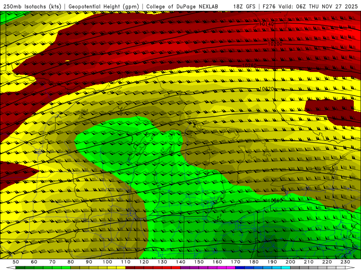The image size is (361, 270).
Task: Click the 10140 height contour label
Action: click(x=267, y=24)
